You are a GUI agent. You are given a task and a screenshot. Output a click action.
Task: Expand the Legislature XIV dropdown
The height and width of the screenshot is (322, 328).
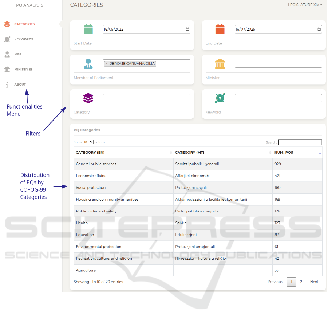point(305,5)
